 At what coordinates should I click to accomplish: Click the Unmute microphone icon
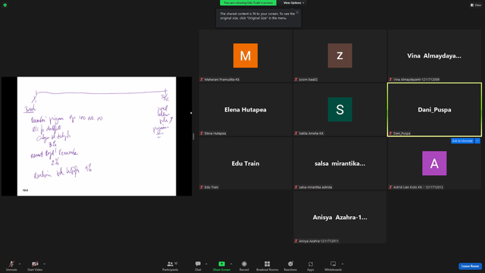(11, 264)
